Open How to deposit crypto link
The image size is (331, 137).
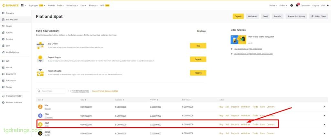[248, 49]
